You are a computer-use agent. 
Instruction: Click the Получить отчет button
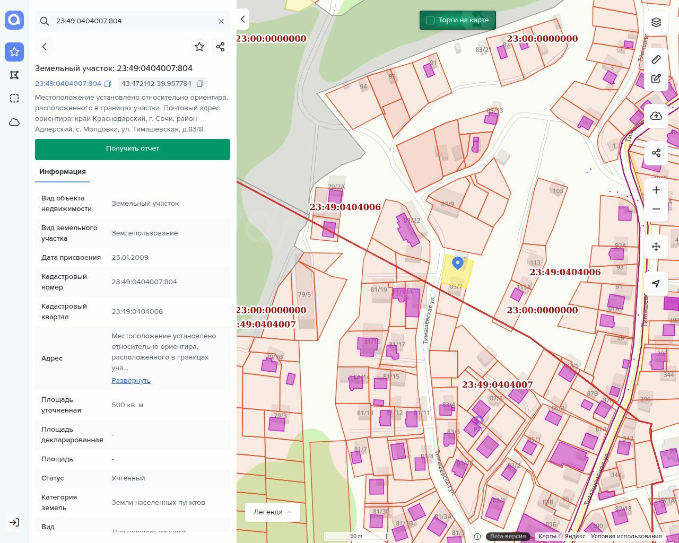(133, 149)
